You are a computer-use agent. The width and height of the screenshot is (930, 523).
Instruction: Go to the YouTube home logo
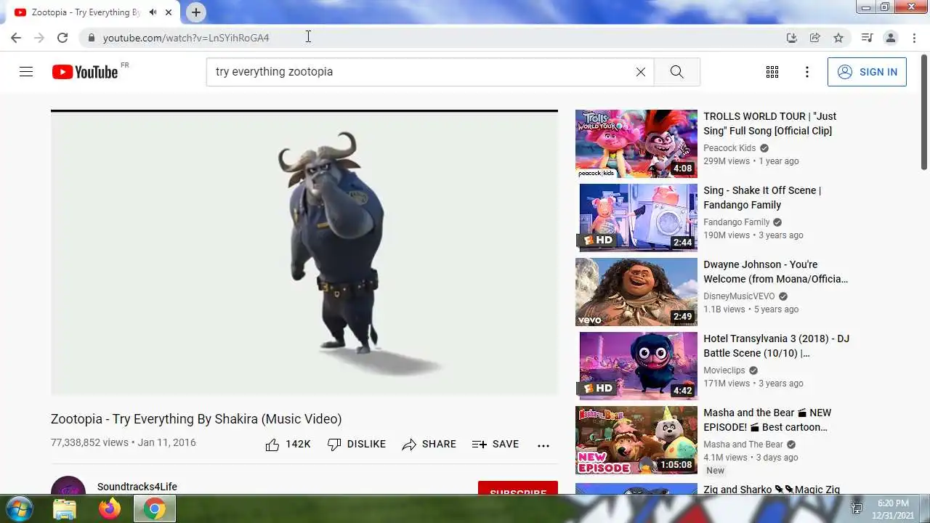click(85, 72)
